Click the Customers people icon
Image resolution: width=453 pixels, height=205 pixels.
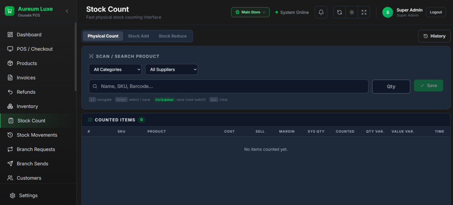(x=10, y=178)
